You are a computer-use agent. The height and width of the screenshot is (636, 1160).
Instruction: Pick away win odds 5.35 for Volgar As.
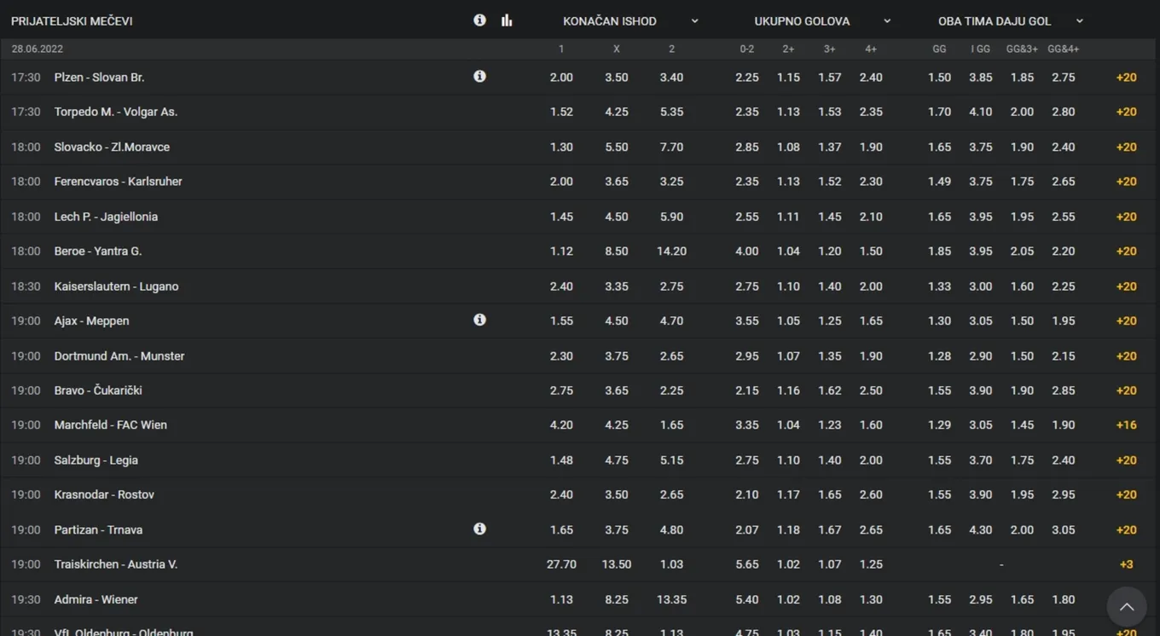click(x=671, y=112)
